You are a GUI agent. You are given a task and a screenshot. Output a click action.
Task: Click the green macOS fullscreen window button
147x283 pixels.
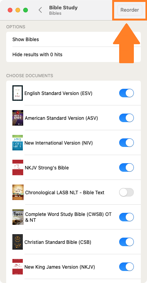[x=26, y=10]
